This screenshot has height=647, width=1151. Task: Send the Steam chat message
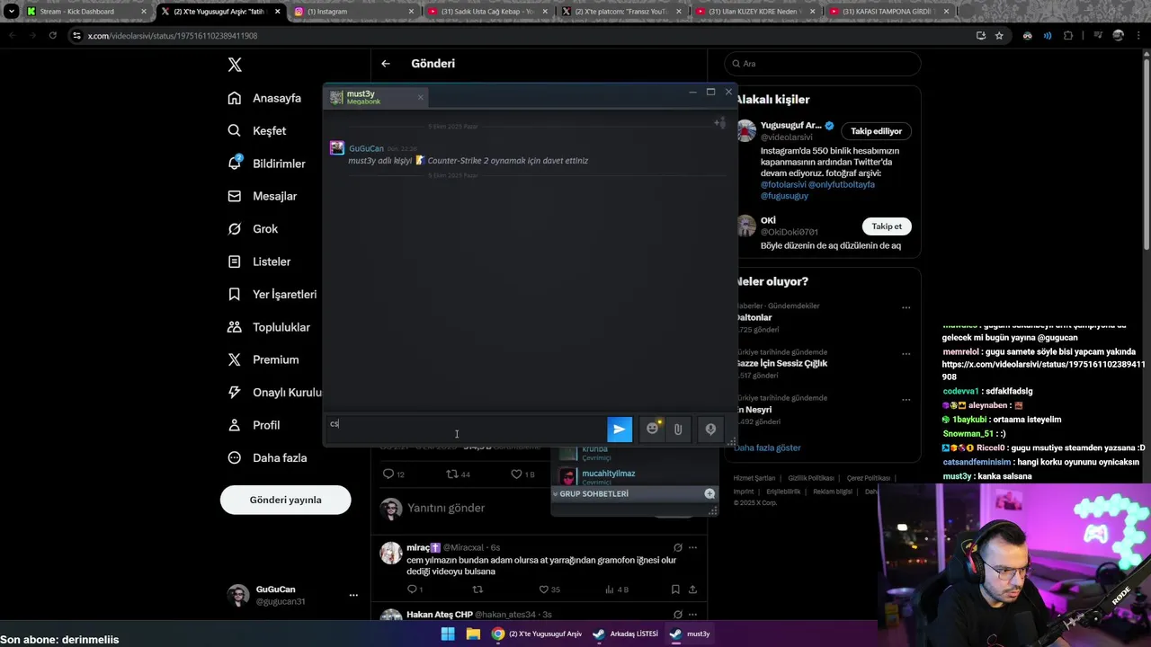pos(620,430)
